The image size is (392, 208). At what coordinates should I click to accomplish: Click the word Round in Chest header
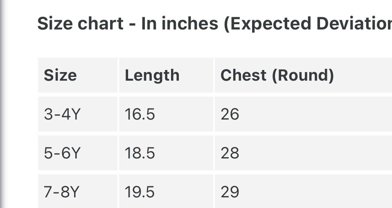[x=303, y=75]
